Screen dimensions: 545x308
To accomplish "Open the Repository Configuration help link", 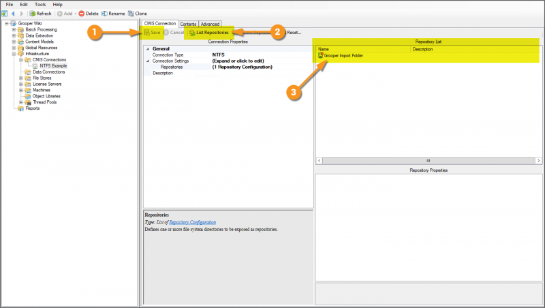I will (193, 222).
